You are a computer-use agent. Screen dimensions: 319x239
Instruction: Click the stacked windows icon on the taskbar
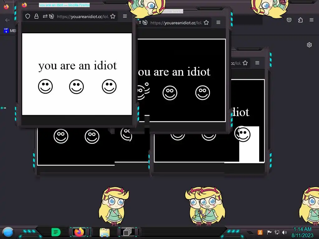[x=127, y=232]
